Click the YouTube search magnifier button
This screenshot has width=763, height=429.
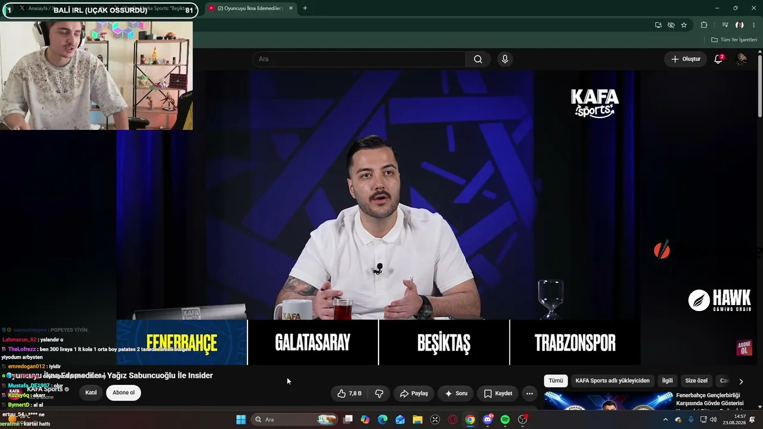coord(478,59)
